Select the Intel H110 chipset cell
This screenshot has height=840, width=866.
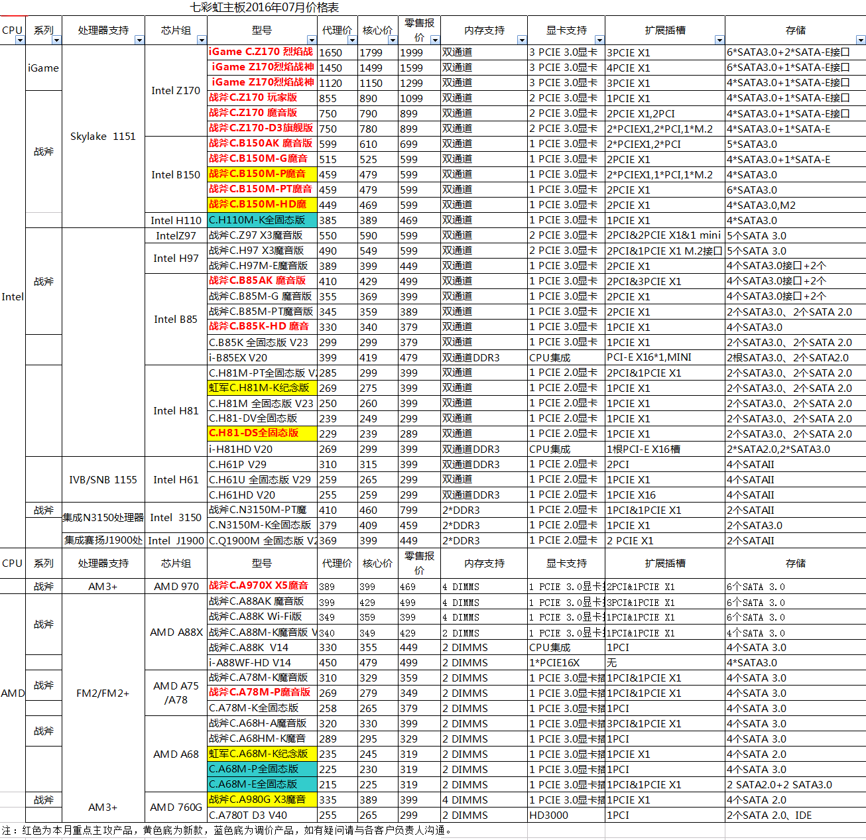pos(176,220)
